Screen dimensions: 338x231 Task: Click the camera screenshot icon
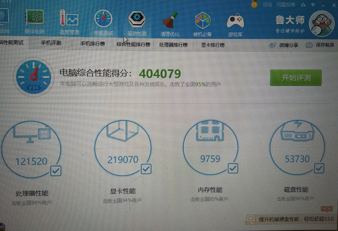coord(309,45)
